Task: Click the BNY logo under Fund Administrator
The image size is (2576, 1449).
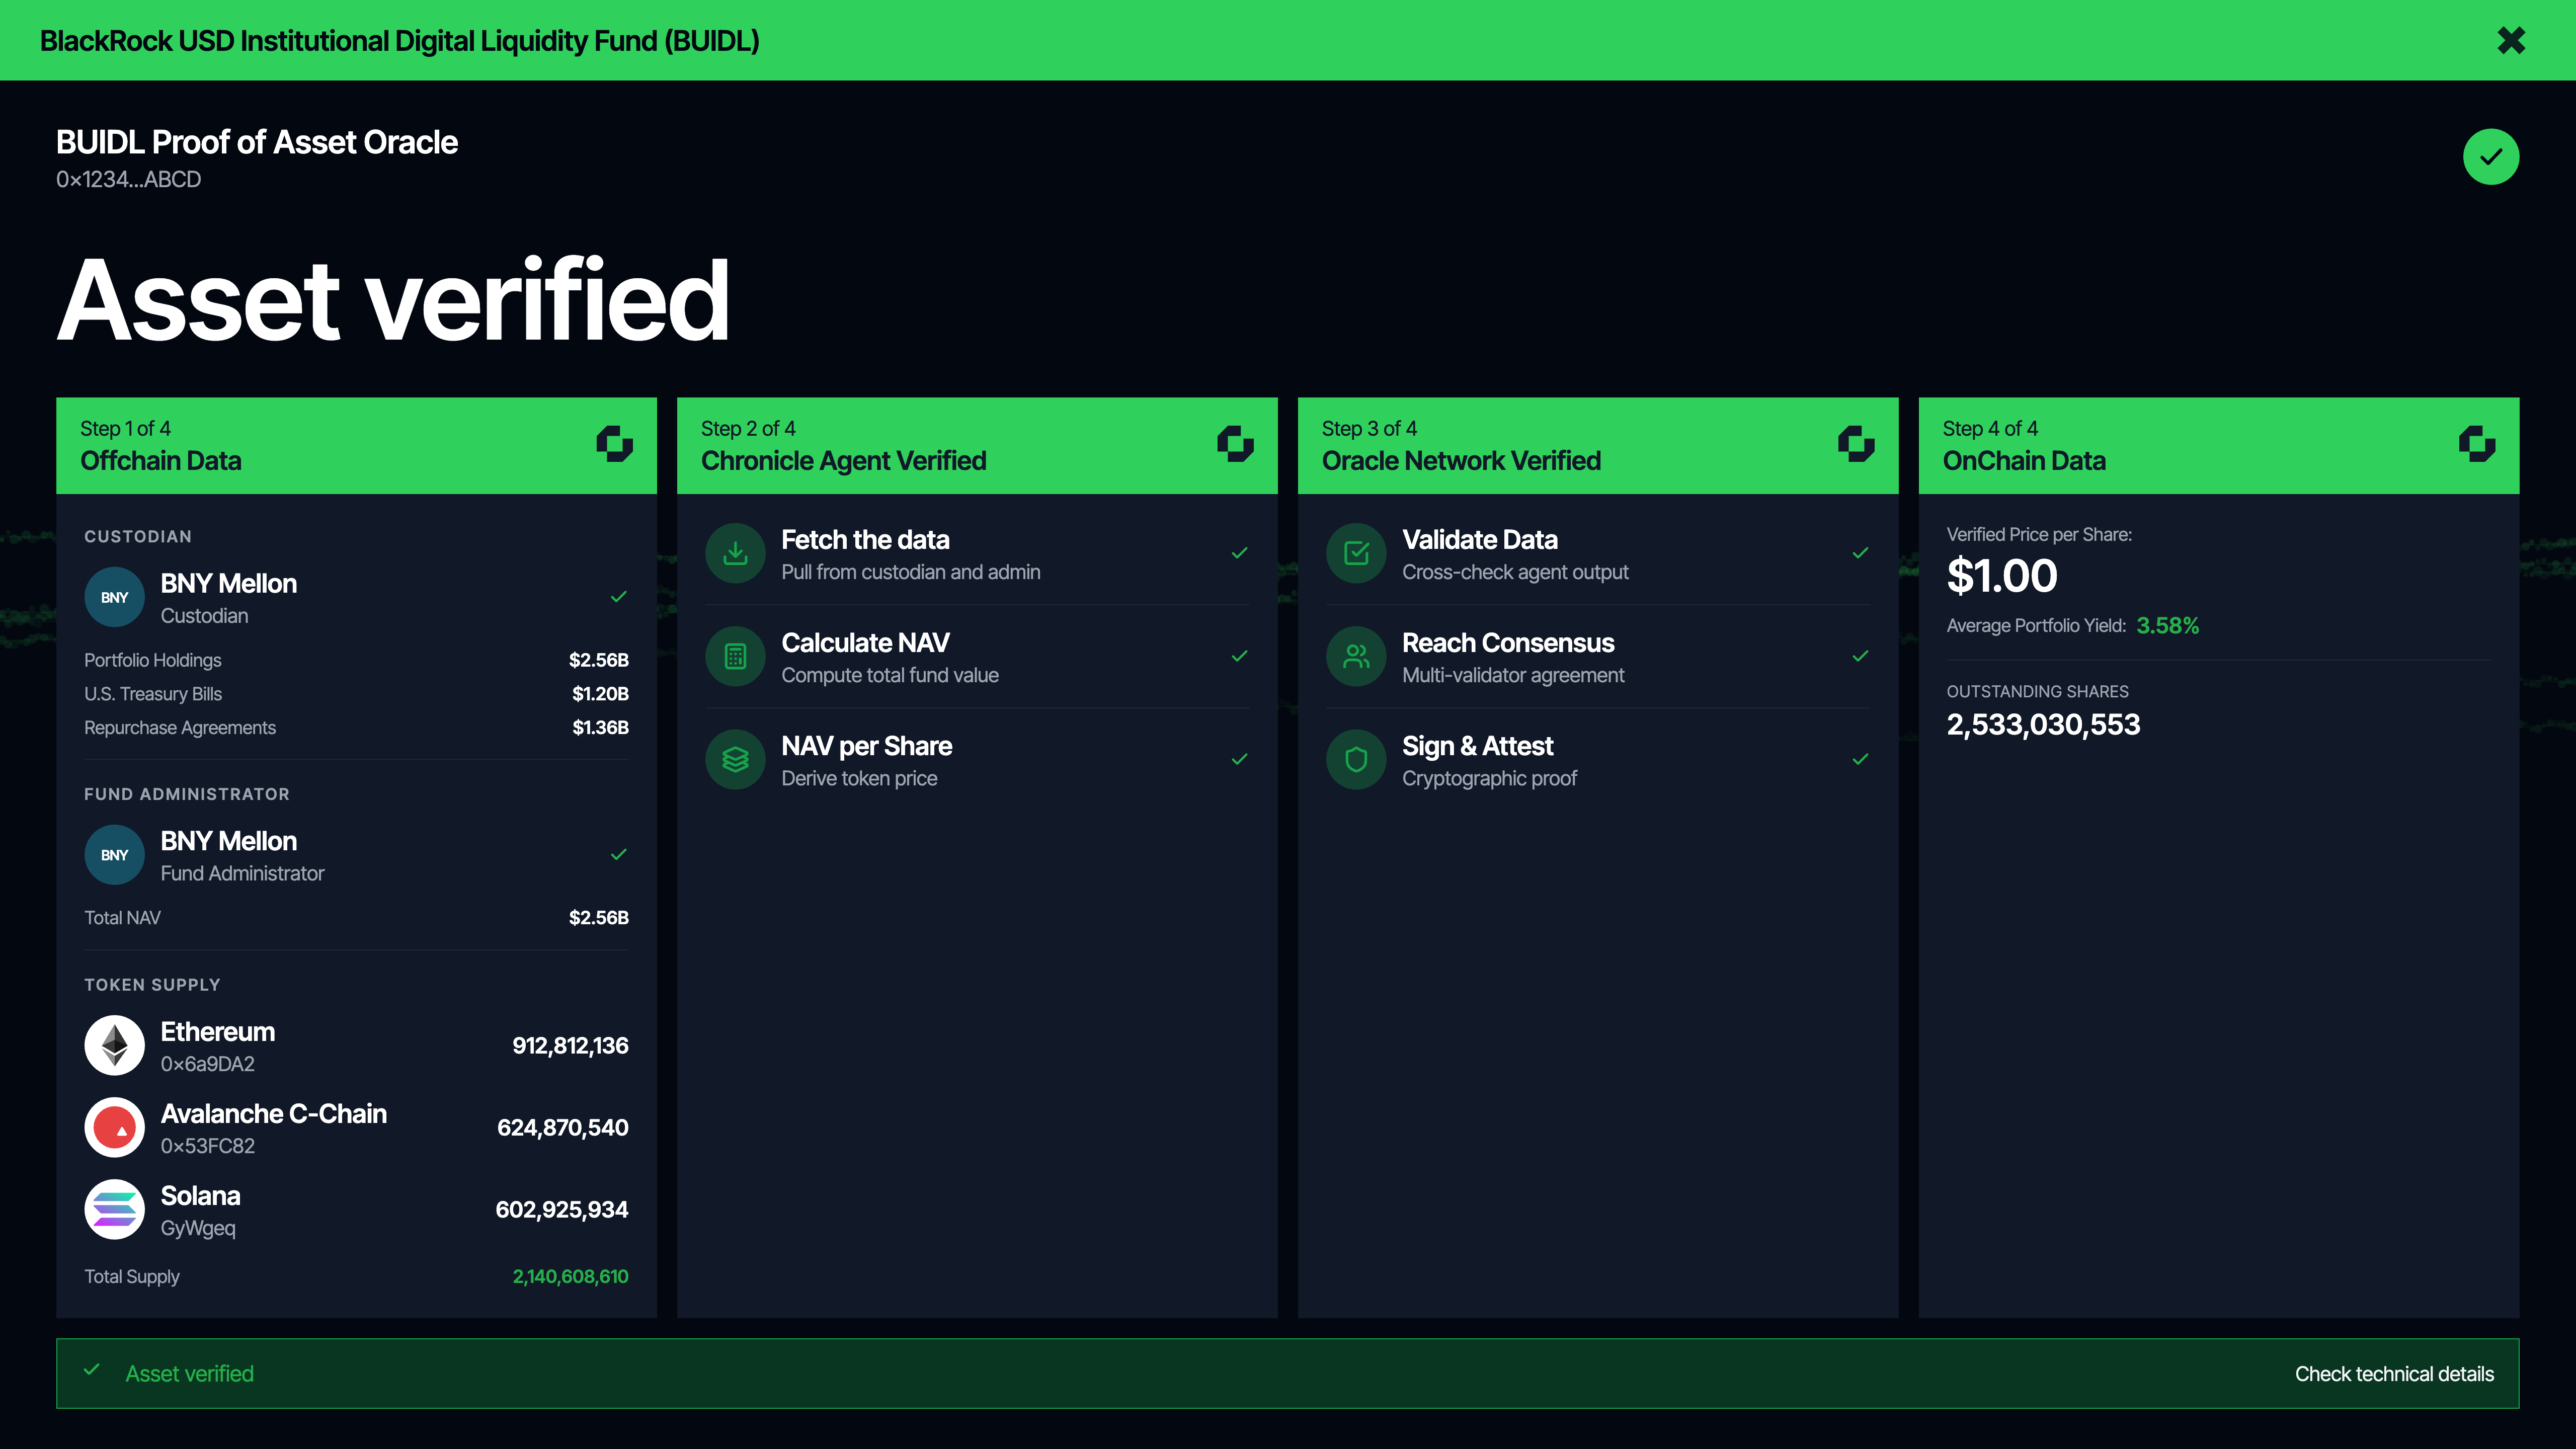Action: tap(114, 855)
